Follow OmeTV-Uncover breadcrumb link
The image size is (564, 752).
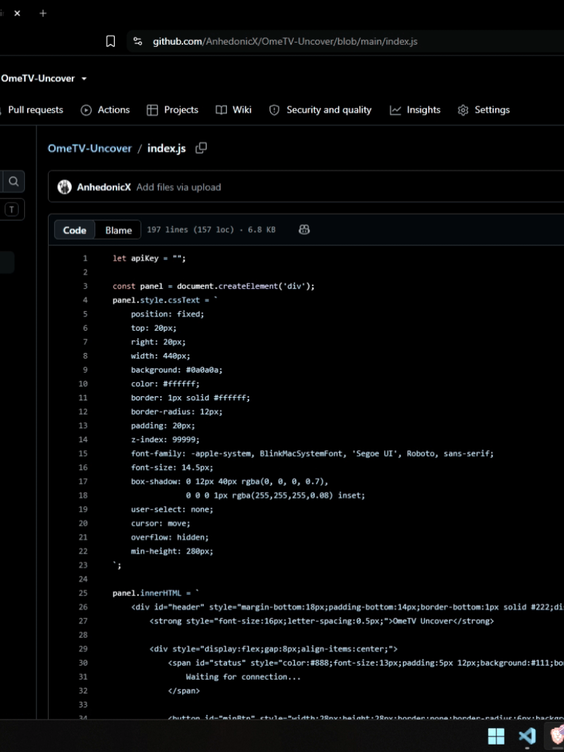89,149
